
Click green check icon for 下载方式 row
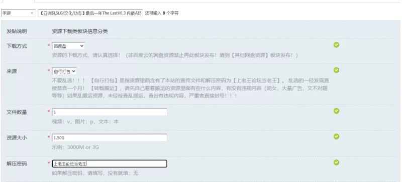[x=336, y=45]
